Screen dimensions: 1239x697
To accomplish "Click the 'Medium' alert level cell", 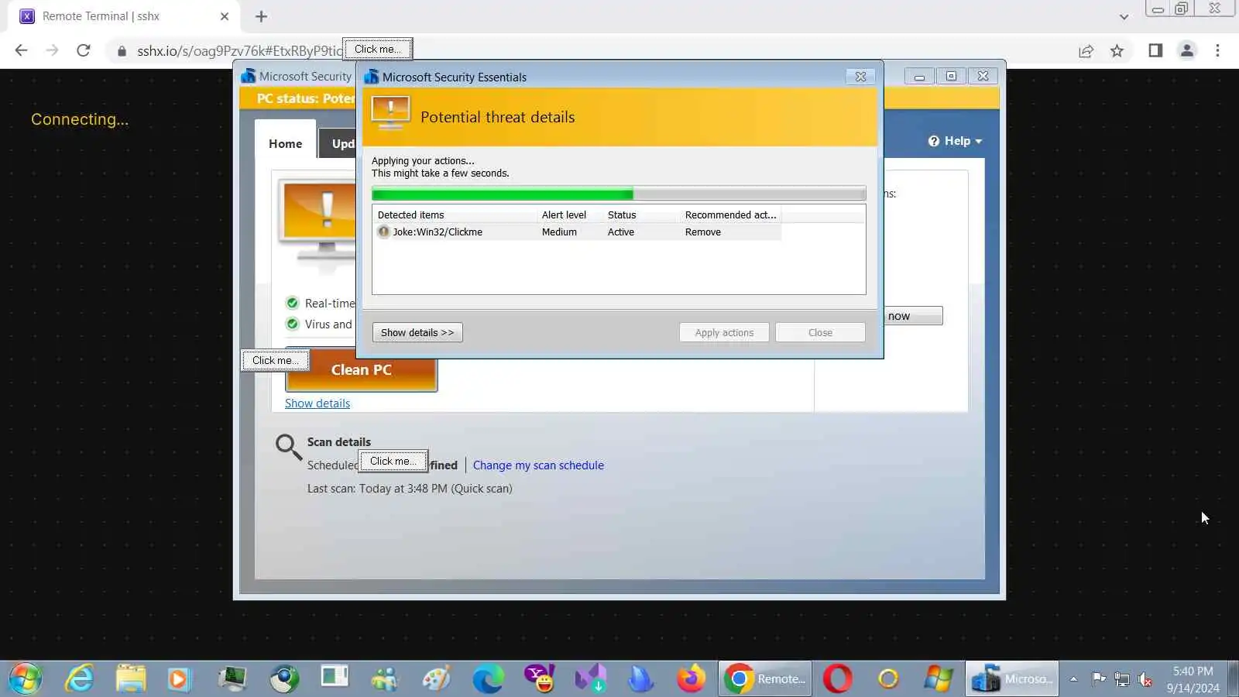I will [559, 232].
